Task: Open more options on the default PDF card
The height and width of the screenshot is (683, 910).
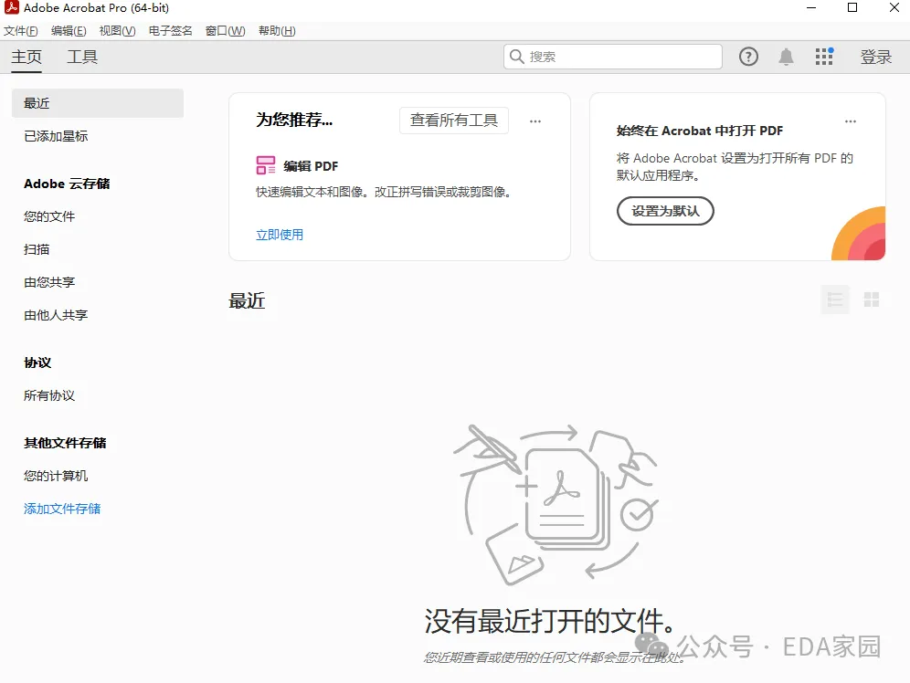Action: click(851, 121)
